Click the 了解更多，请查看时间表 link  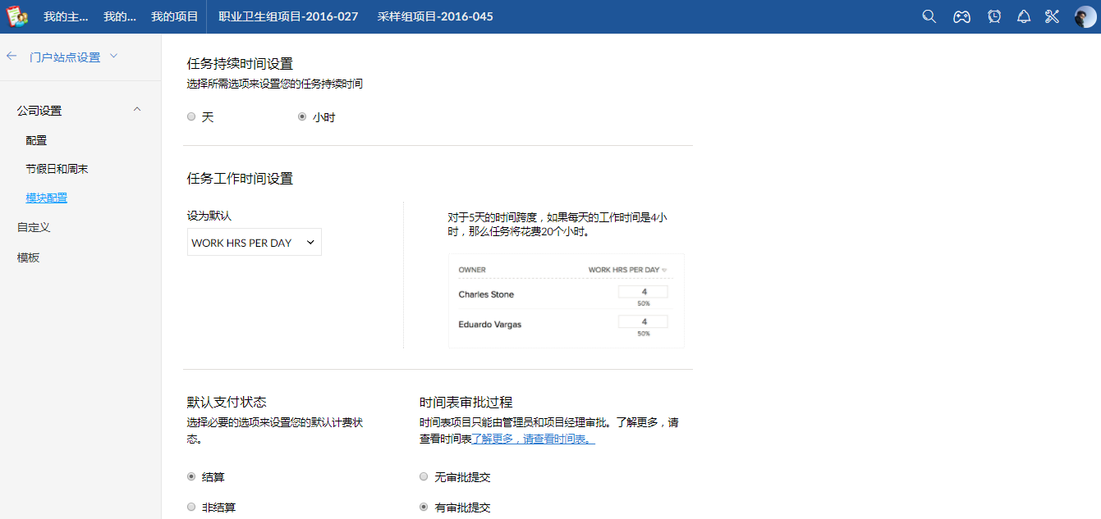534,439
